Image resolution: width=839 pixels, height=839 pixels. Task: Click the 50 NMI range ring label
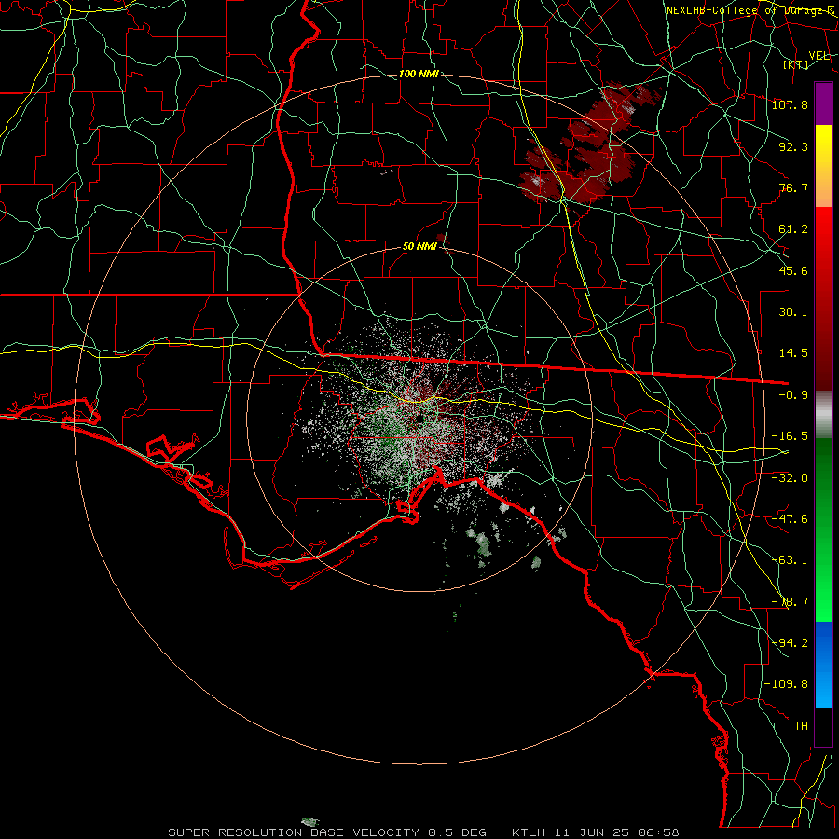pyautogui.click(x=420, y=247)
